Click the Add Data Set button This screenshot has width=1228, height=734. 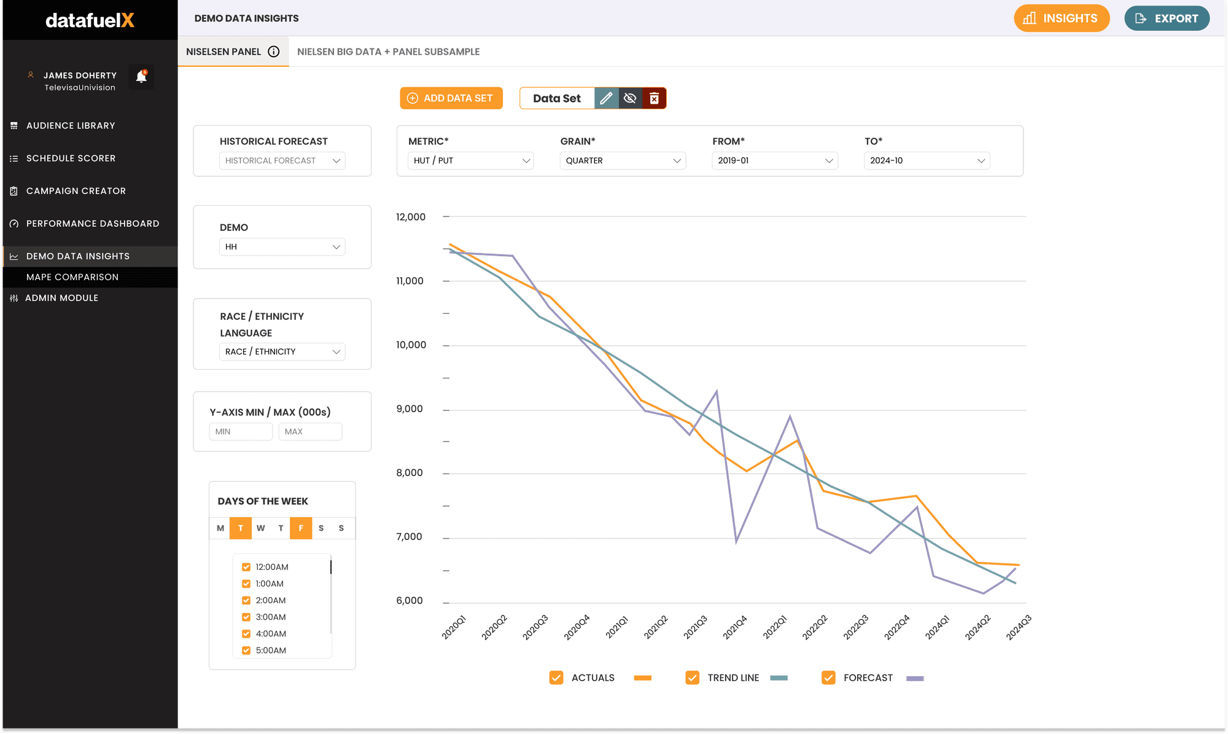pyautogui.click(x=451, y=98)
